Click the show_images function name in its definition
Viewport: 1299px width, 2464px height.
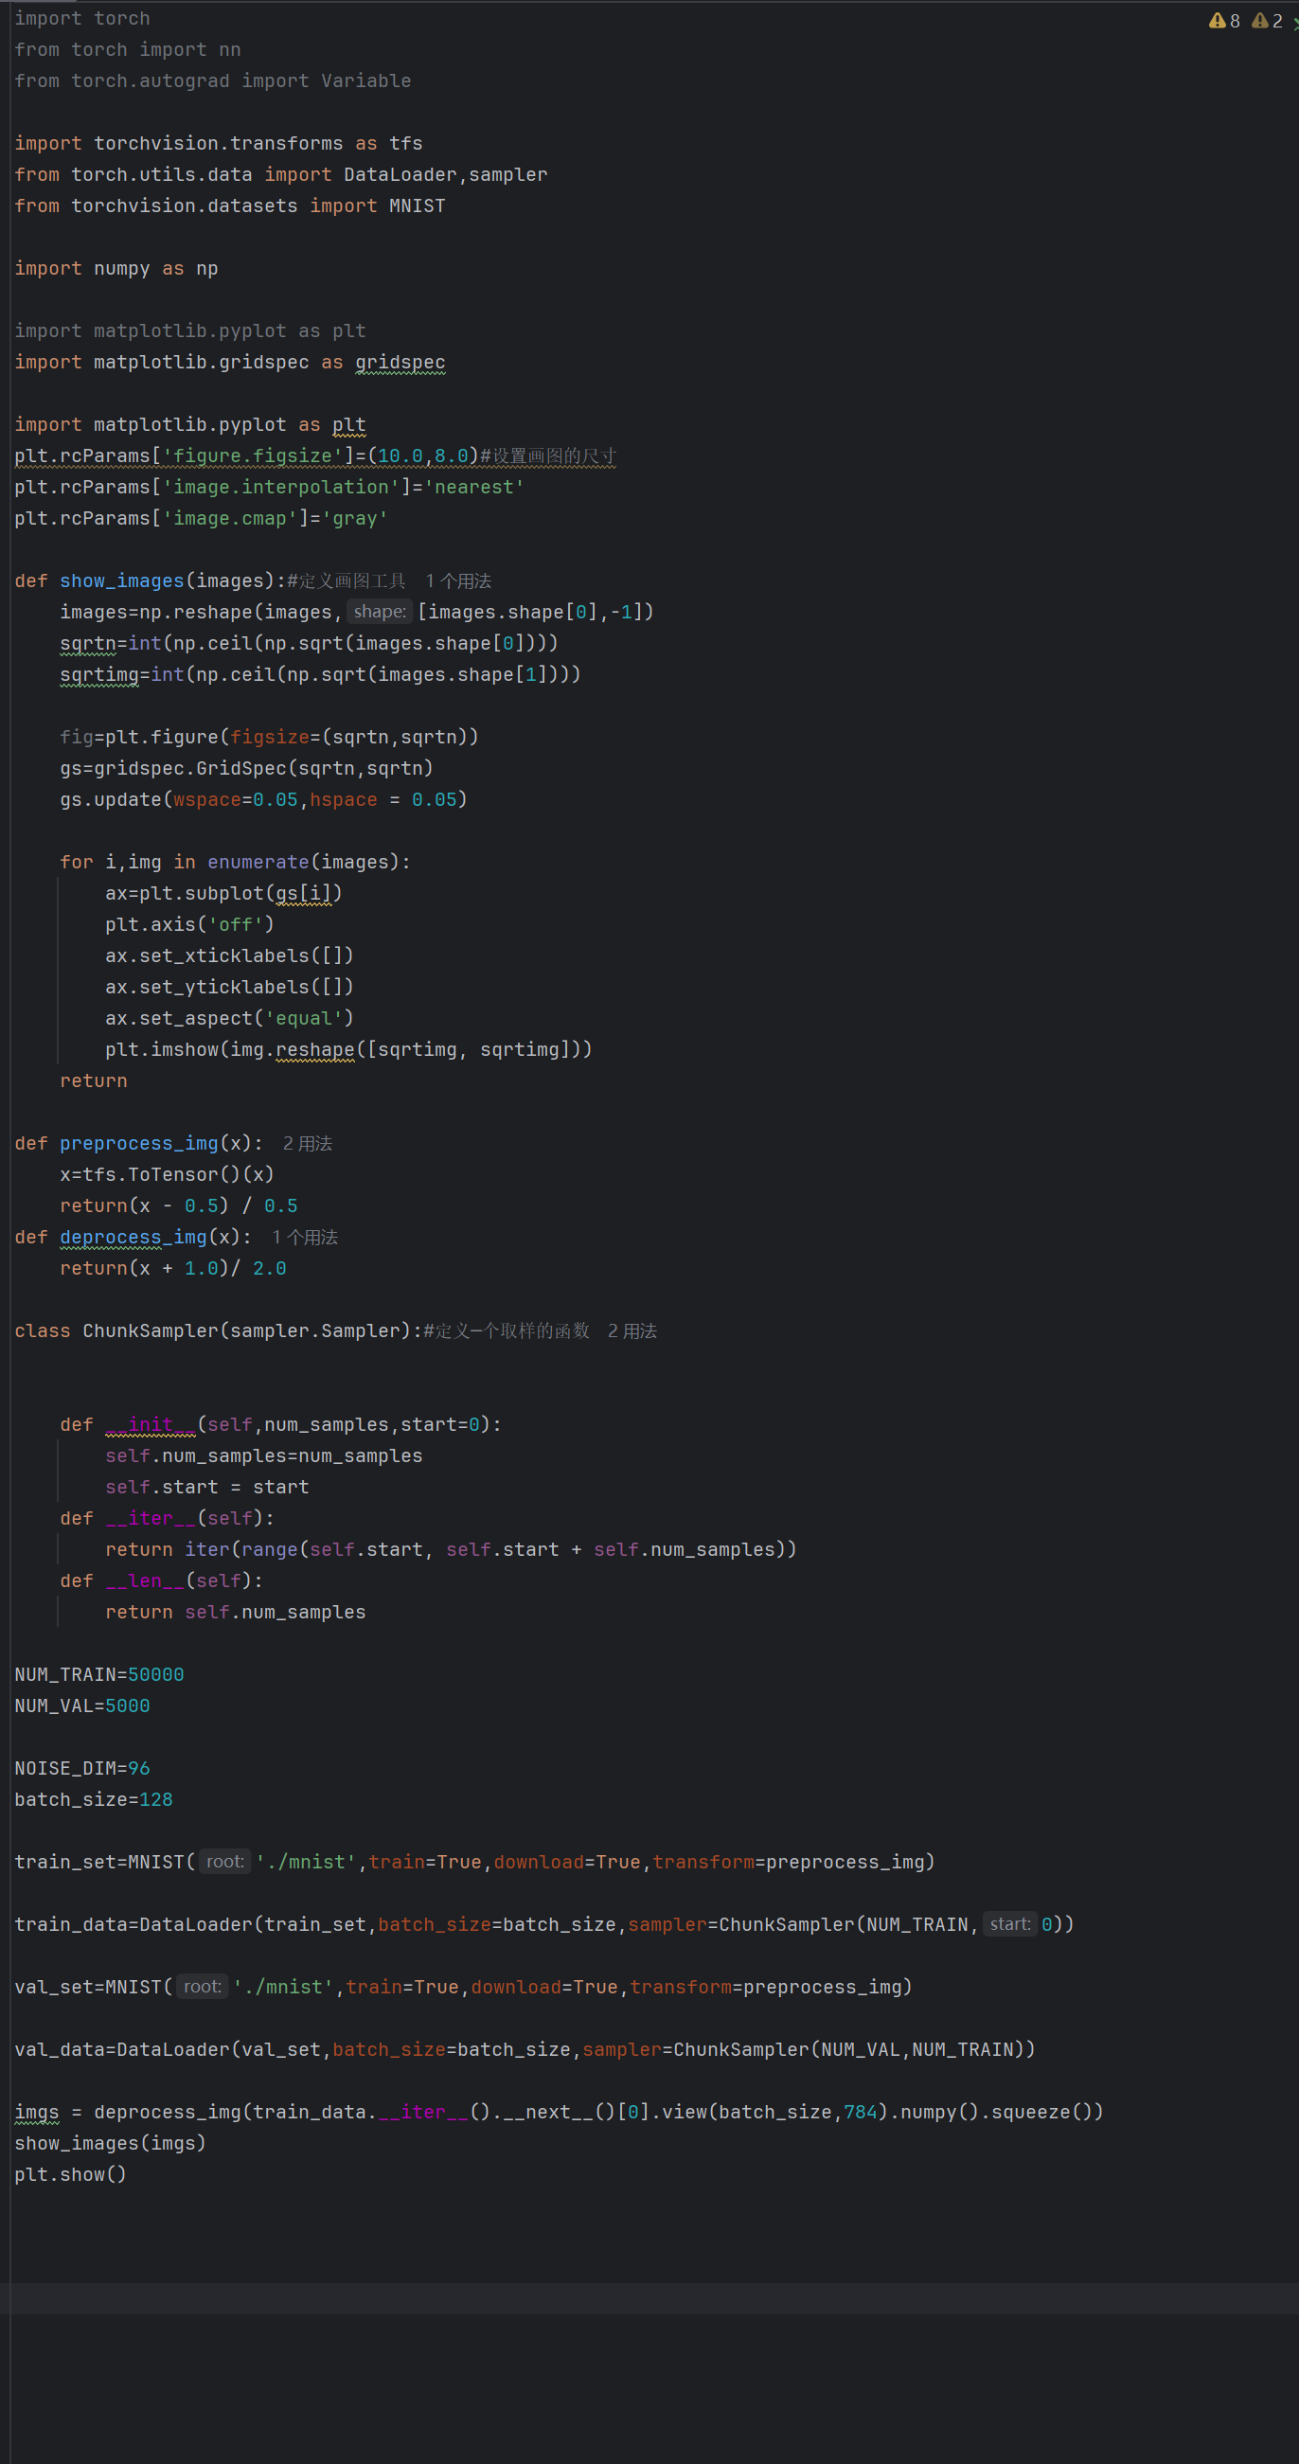click(121, 580)
